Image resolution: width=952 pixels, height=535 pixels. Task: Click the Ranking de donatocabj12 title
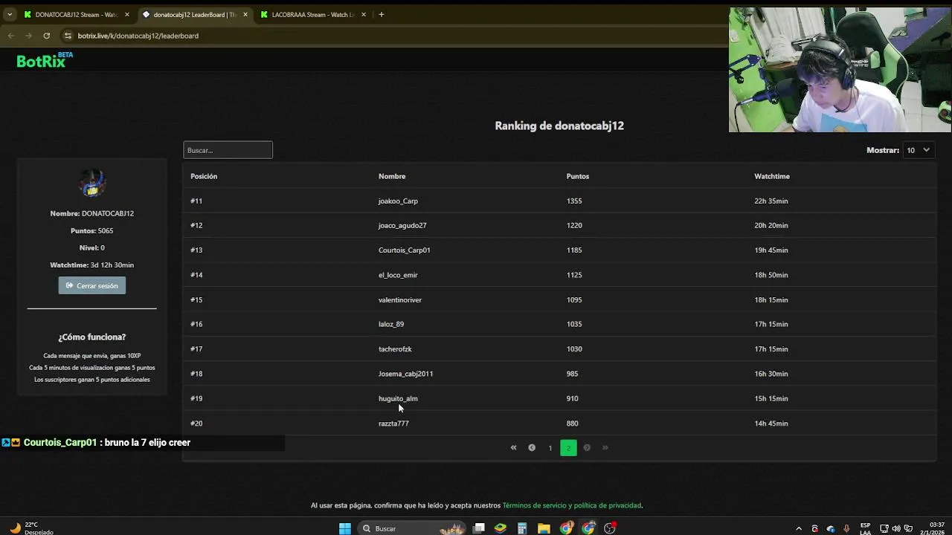pos(559,126)
